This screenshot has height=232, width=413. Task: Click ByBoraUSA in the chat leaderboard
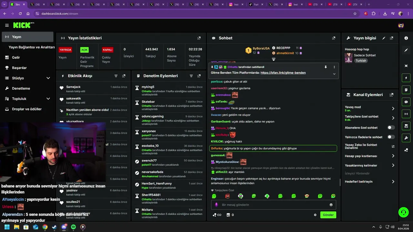(x=261, y=48)
